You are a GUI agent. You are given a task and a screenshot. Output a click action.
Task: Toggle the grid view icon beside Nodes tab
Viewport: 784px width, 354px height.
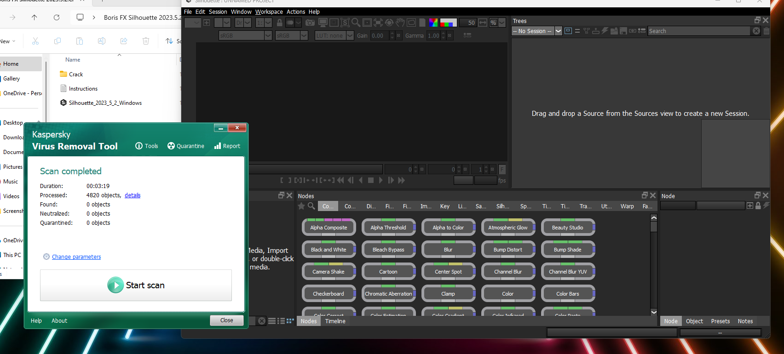290,321
